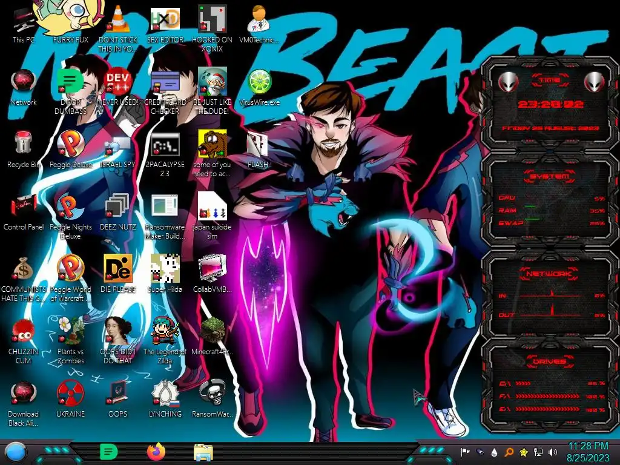Open File Explorer from the taskbar
This screenshot has height=465, width=620.
click(x=203, y=452)
